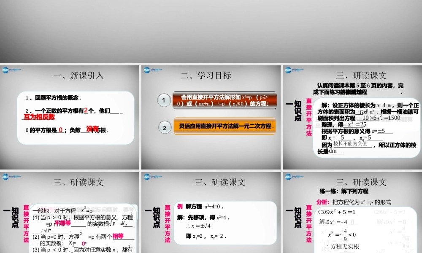Open the slide with 练一练：解下列方程
This screenshot has height=253, width=422.
click(352, 213)
